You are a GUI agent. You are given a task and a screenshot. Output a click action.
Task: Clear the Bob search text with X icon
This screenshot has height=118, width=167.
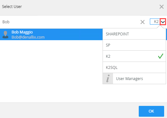point(143,22)
